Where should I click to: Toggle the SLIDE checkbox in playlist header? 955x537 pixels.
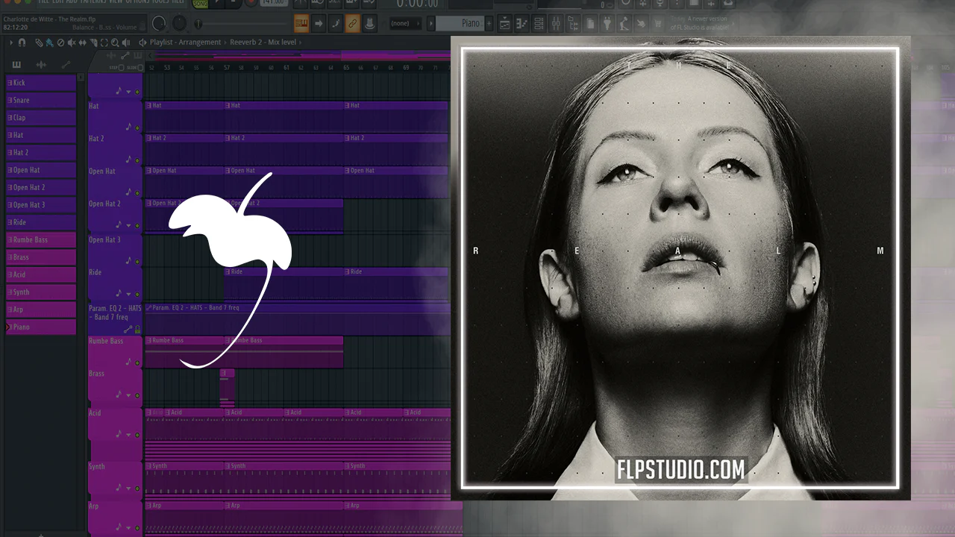[x=140, y=68]
